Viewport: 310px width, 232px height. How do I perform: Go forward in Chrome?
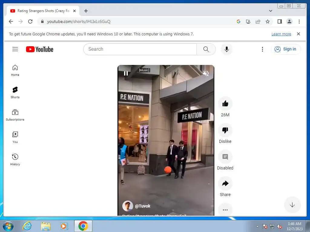[x=21, y=21]
